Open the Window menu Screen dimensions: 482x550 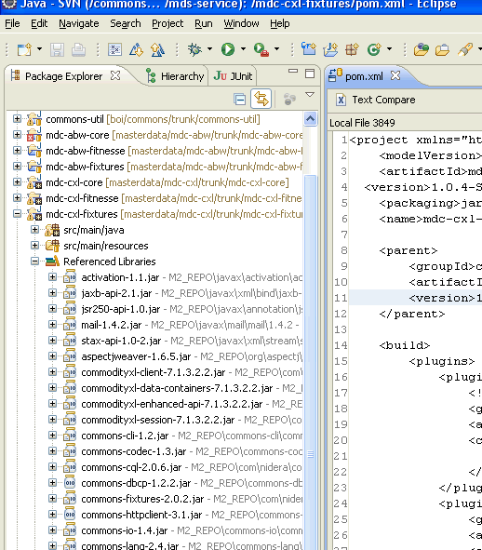pos(241,23)
